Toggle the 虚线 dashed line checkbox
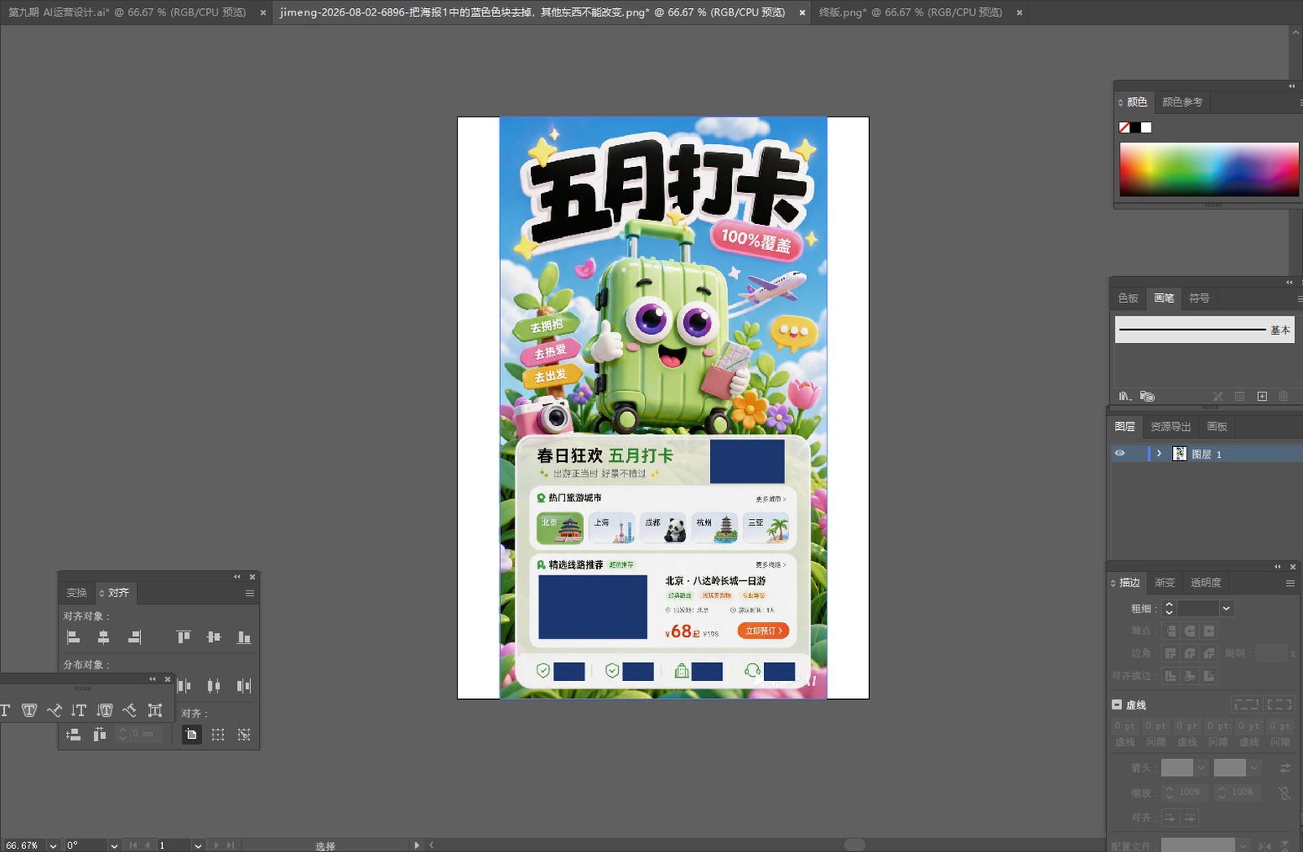The image size is (1303, 852). (1117, 705)
